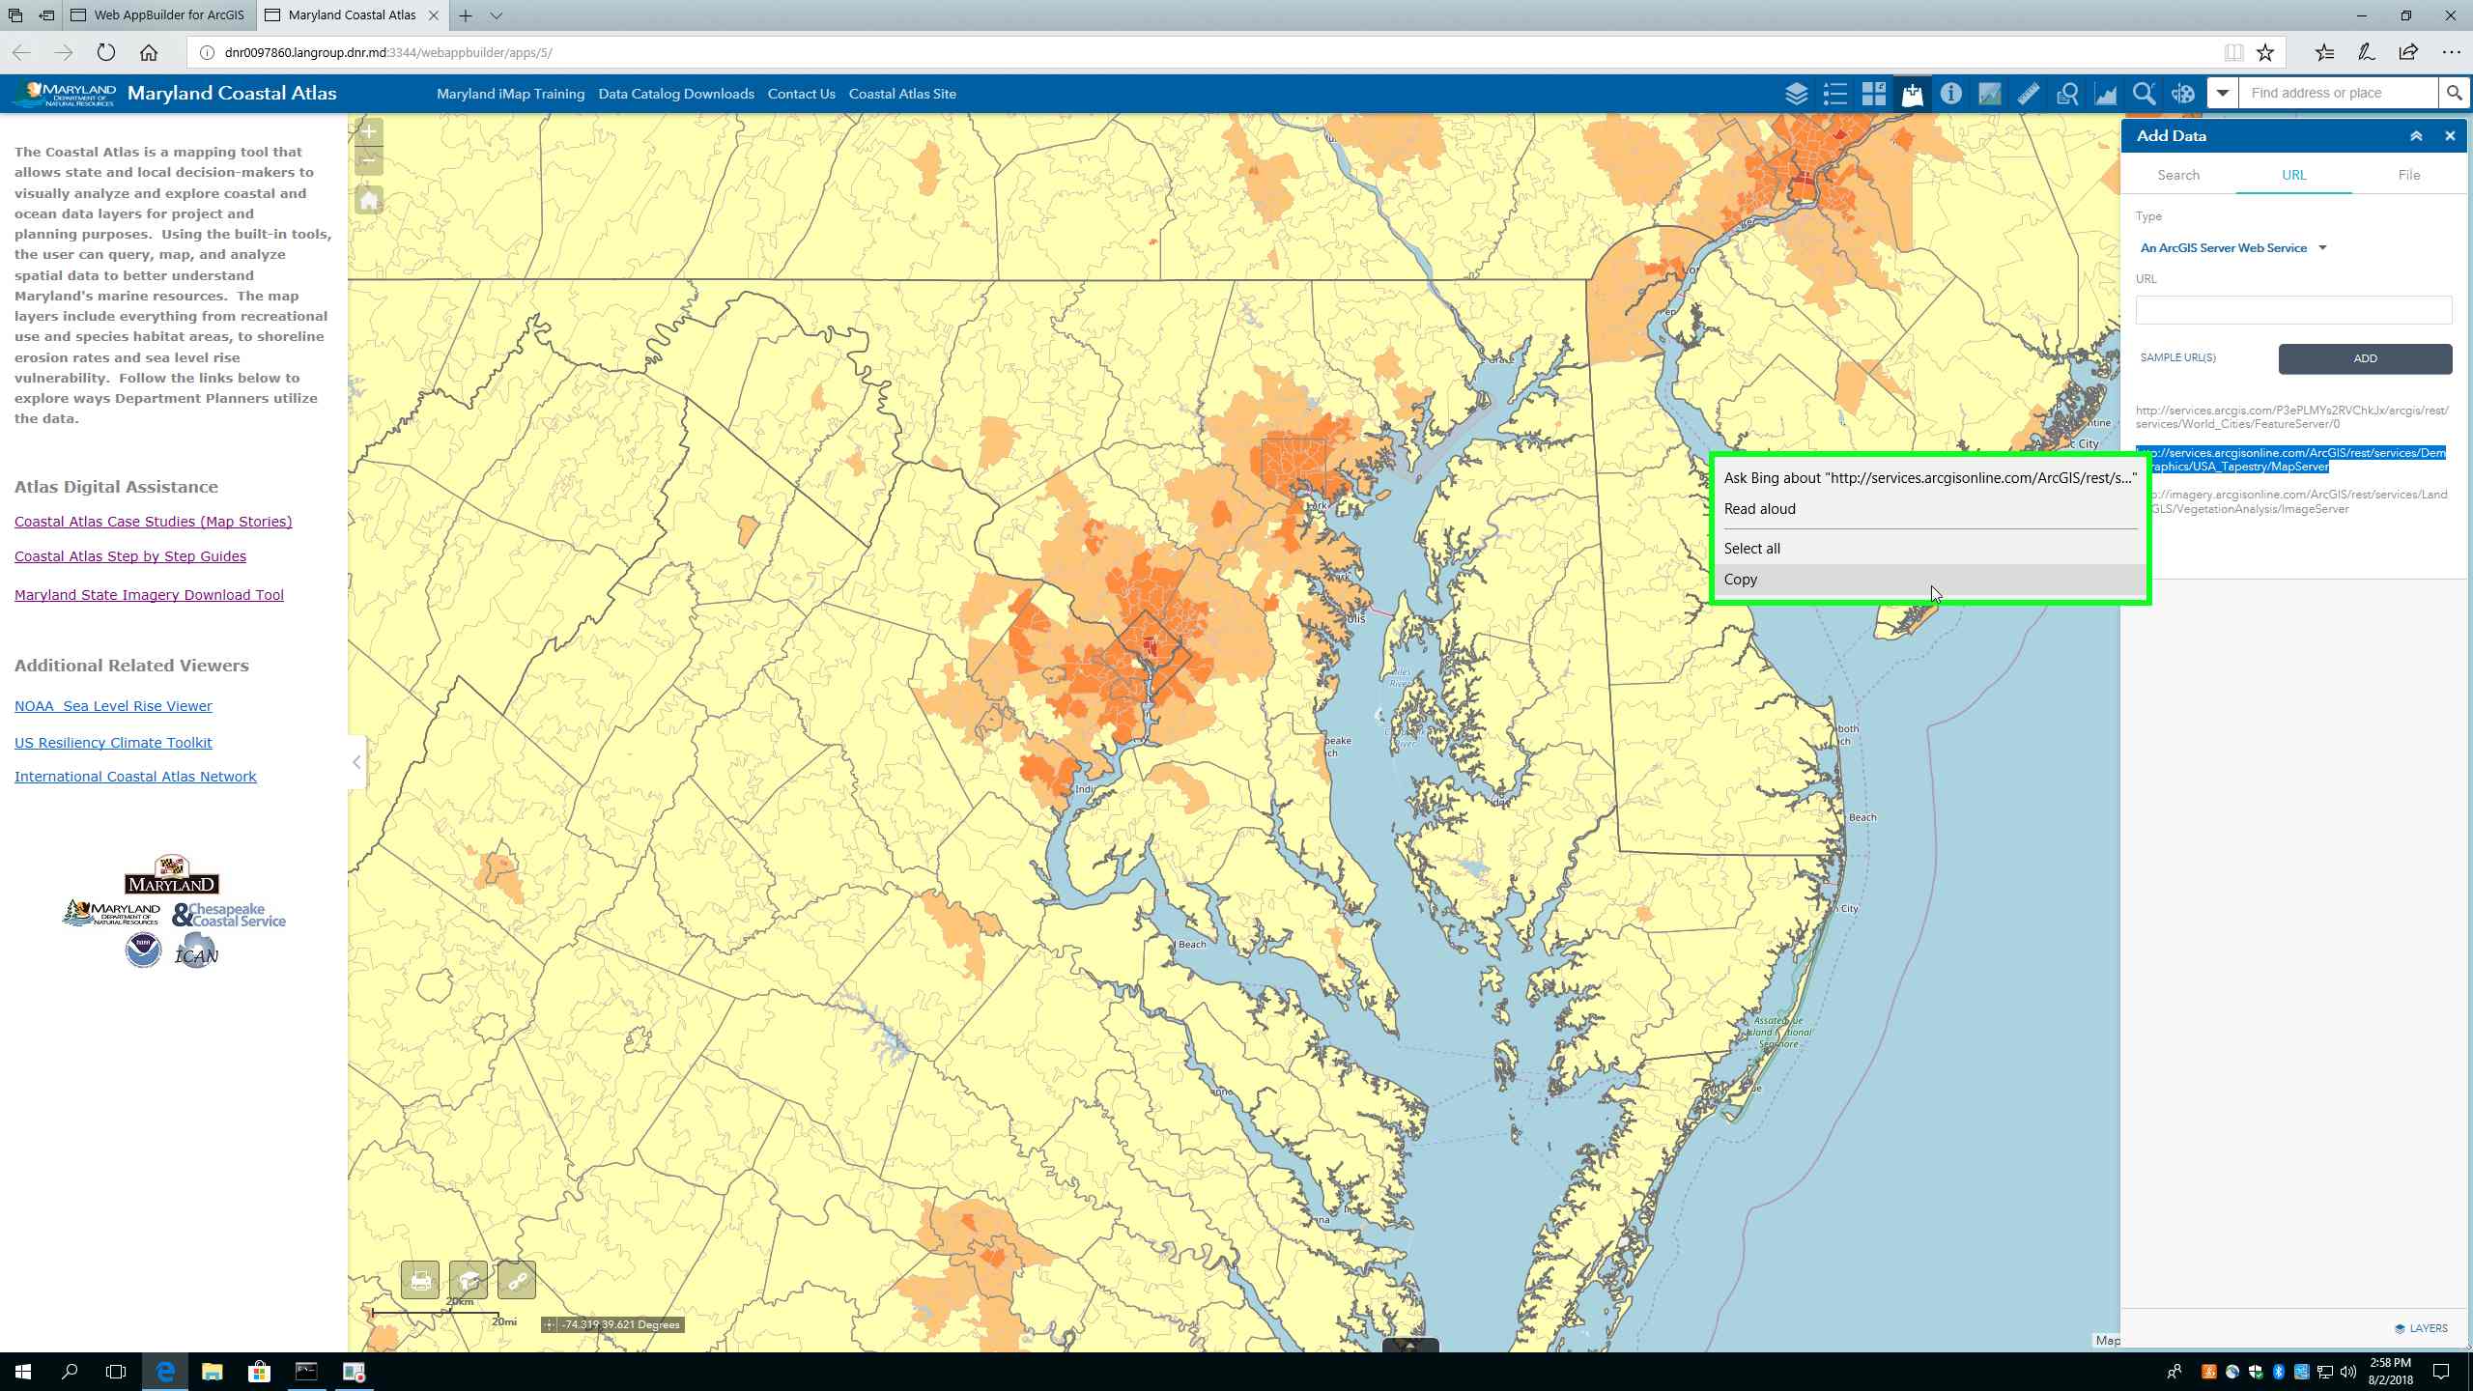Viewport: 2473px width, 1391px height.
Task: Open the NOAA Sea Level Rise Viewer link
Action: pyautogui.click(x=113, y=706)
